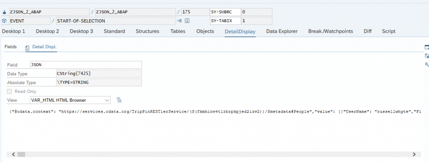Click the EVENT field
429x162 pixels.
[30, 21]
